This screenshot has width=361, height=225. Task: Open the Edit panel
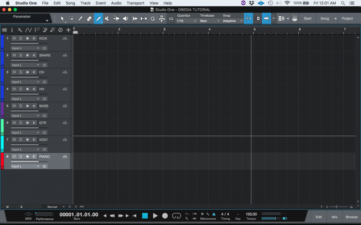[x=319, y=217]
